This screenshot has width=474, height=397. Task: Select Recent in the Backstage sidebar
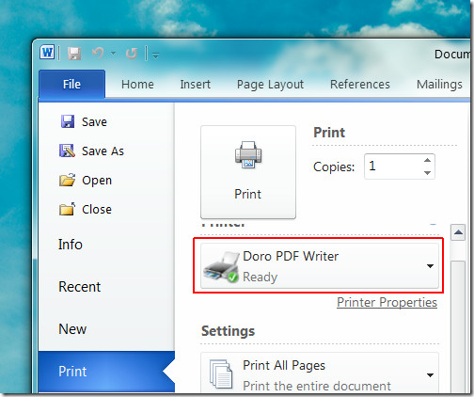click(80, 287)
